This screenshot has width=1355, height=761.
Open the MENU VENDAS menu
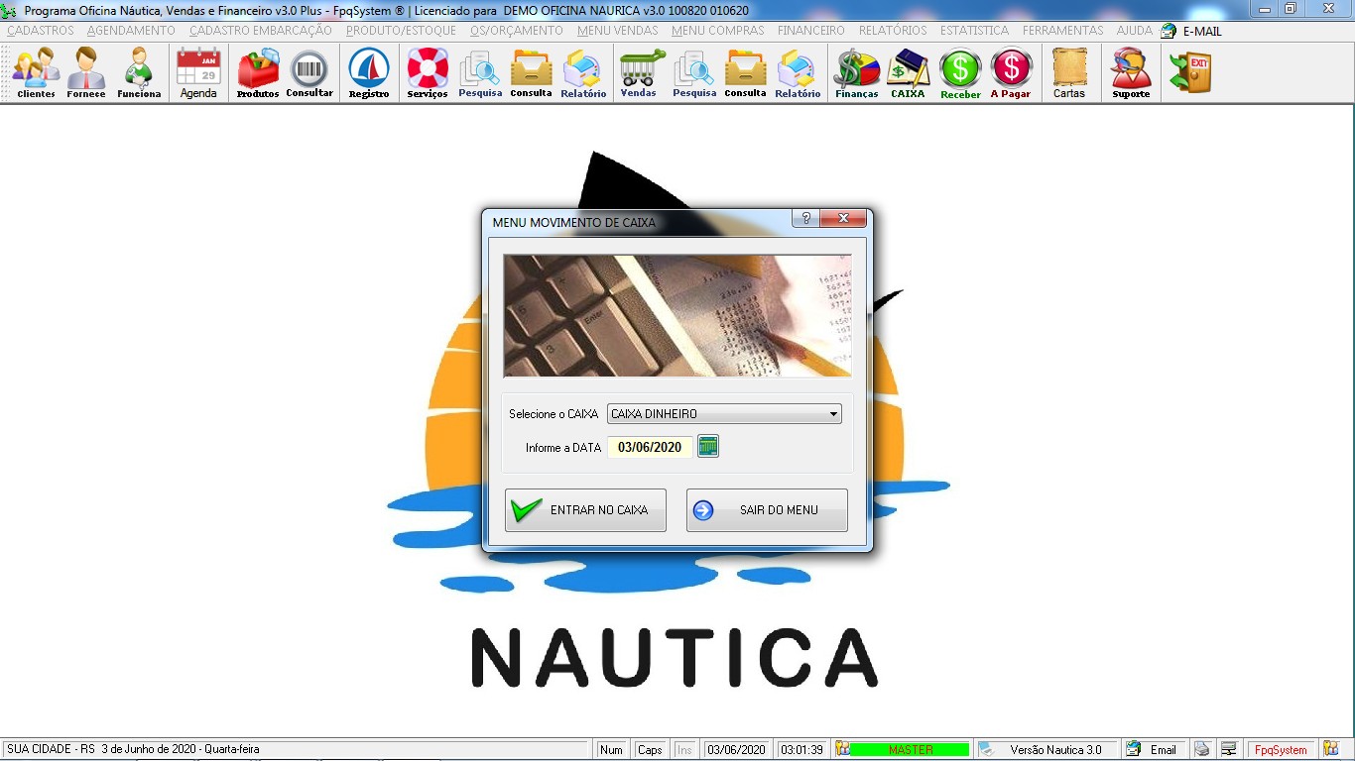point(618,31)
